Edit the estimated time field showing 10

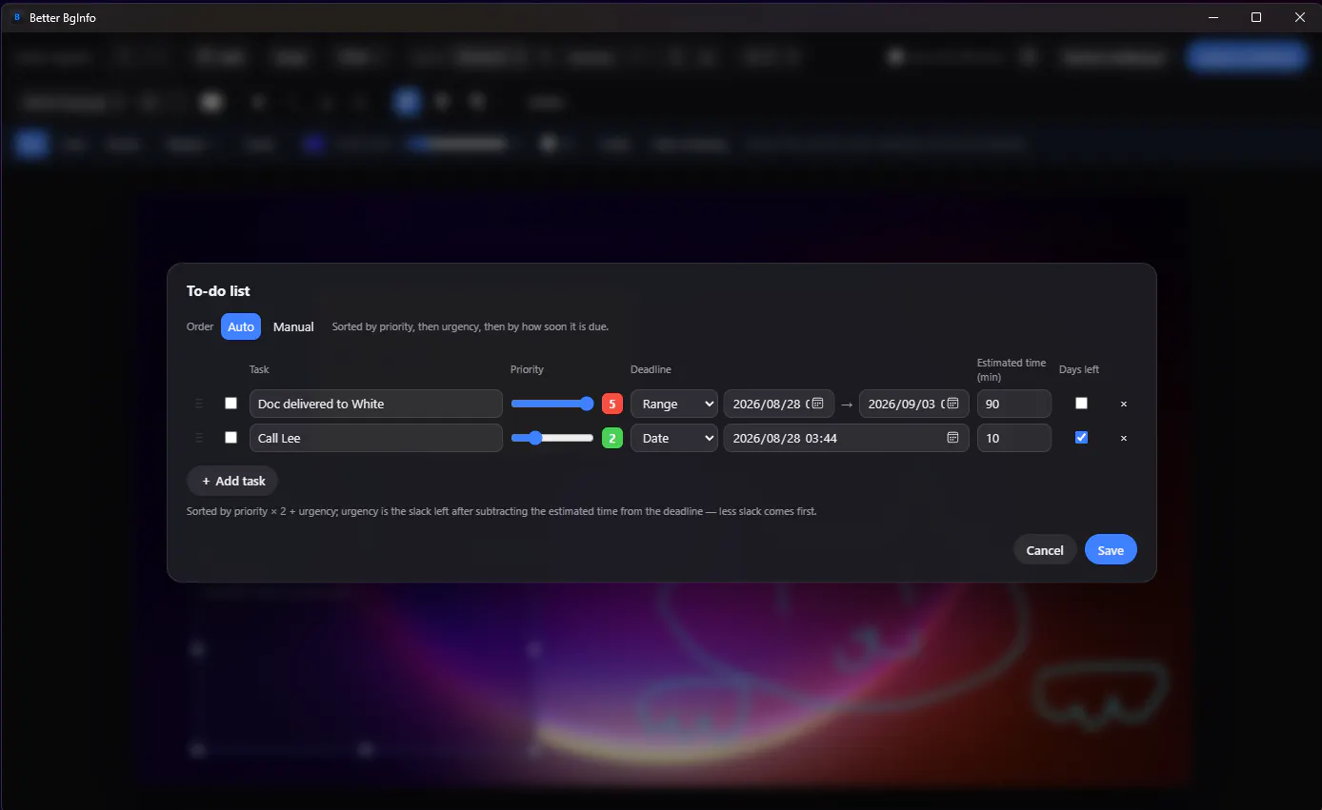click(x=1014, y=438)
